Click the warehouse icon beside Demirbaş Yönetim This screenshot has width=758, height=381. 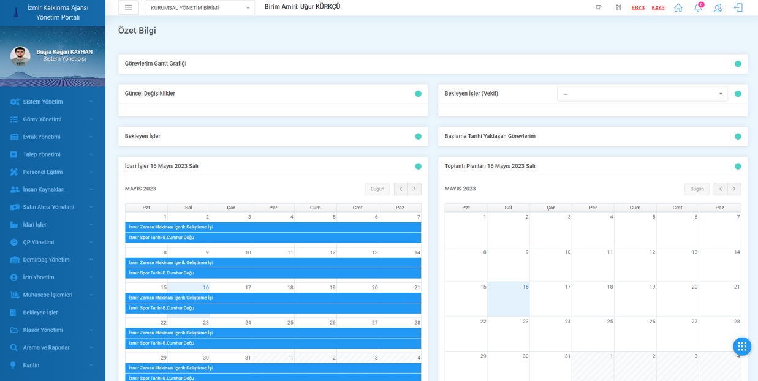(x=14, y=260)
